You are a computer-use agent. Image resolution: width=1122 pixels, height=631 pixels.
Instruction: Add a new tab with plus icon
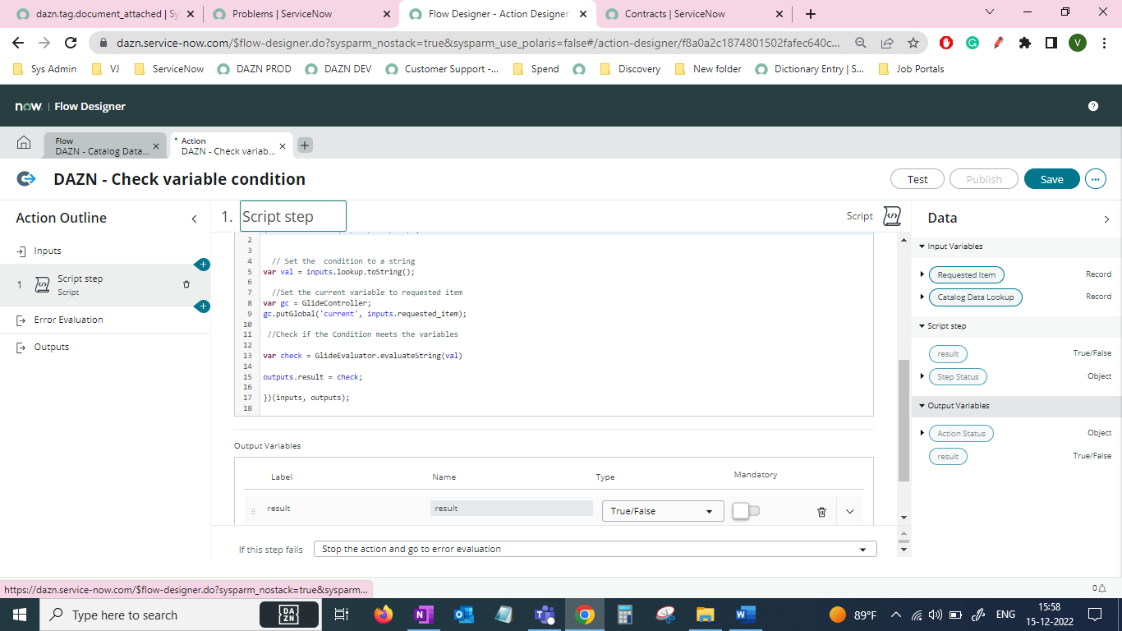point(305,145)
